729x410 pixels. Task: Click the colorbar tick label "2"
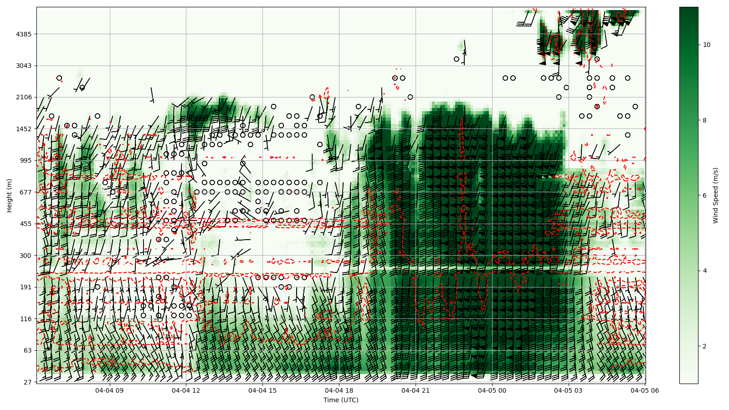705,346
